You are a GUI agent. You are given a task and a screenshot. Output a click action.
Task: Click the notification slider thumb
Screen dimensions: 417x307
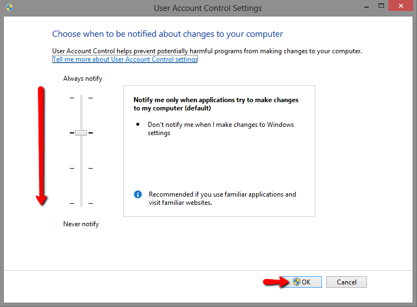tap(81, 133)
